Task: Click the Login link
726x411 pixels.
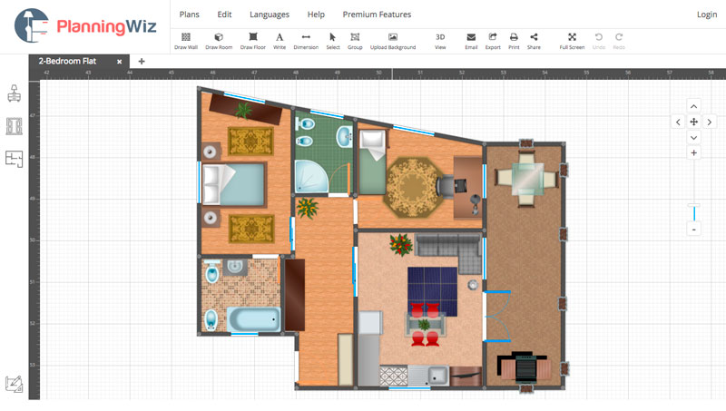Action: [x=706, y=15]
